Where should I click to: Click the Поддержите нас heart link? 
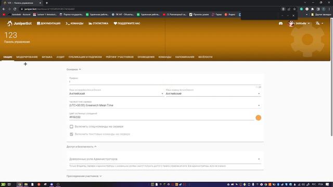click(127, 23)
